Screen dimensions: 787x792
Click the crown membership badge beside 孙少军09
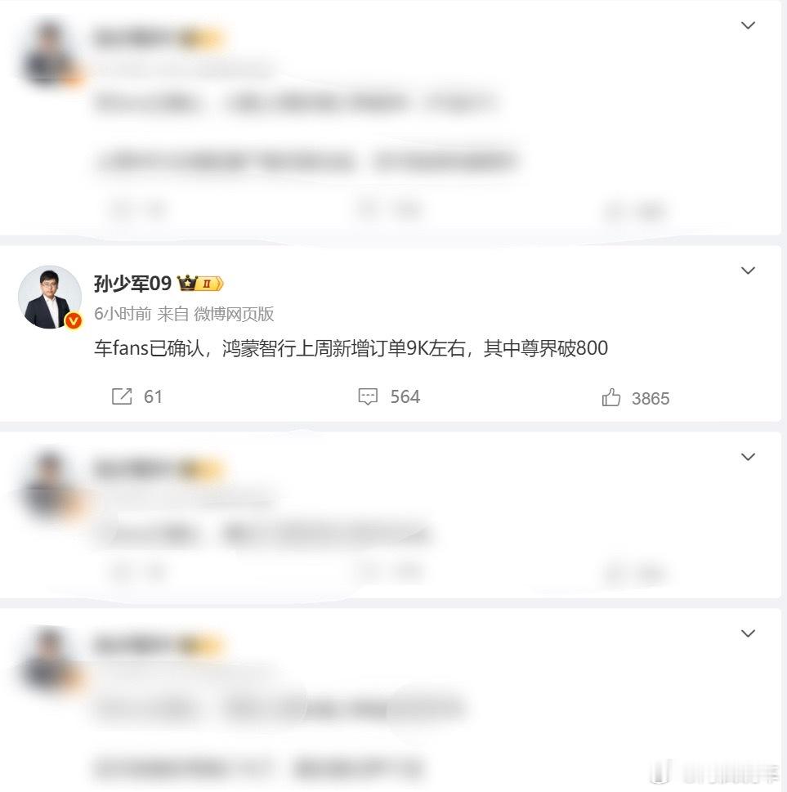200,284
